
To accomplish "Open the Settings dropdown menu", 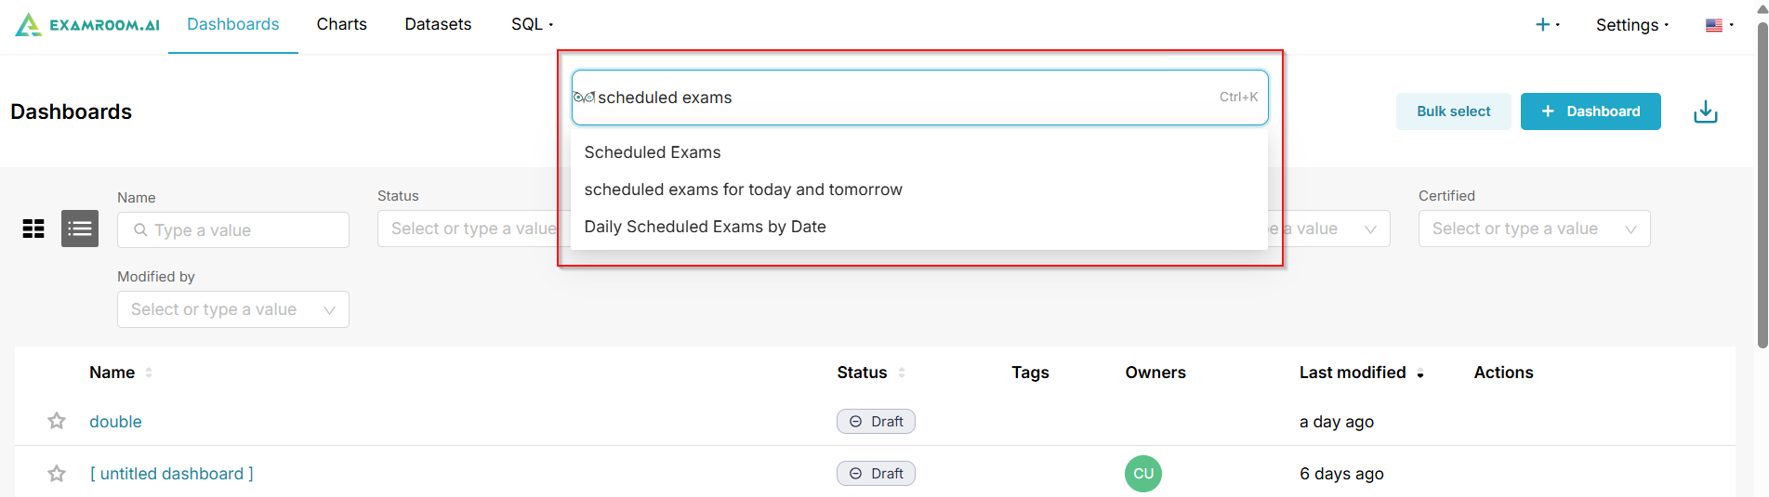I will pos(1631,25).
